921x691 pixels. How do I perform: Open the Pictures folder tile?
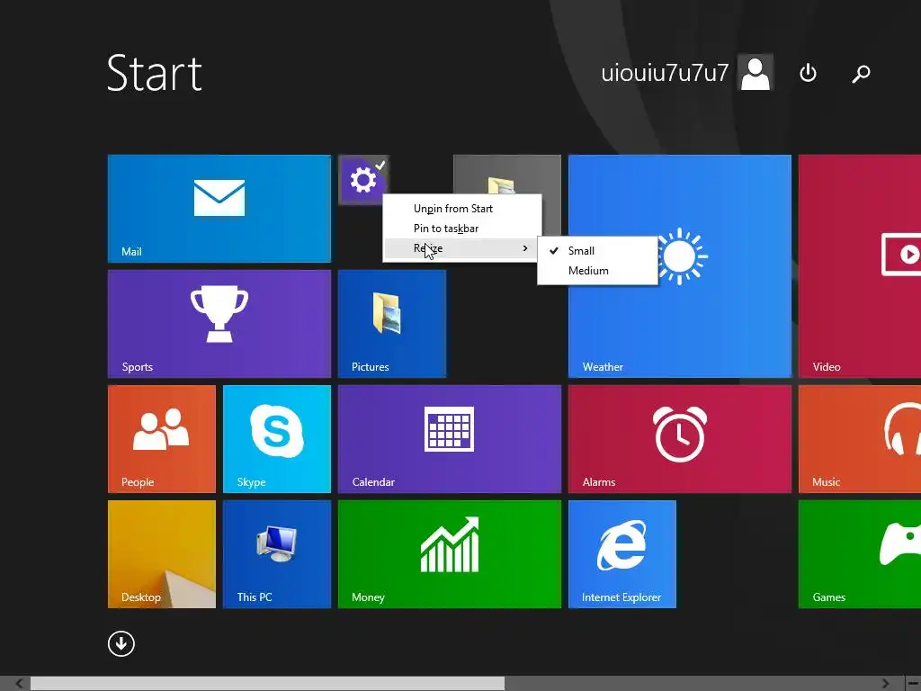[392, 324]
